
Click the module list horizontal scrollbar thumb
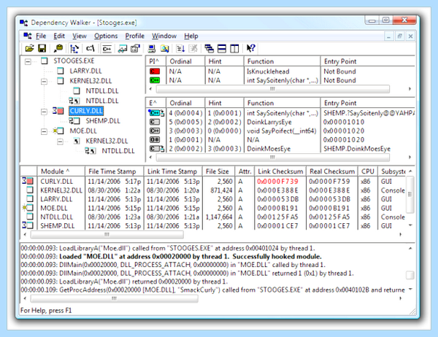pyautogui.click(x=107, y=235)
